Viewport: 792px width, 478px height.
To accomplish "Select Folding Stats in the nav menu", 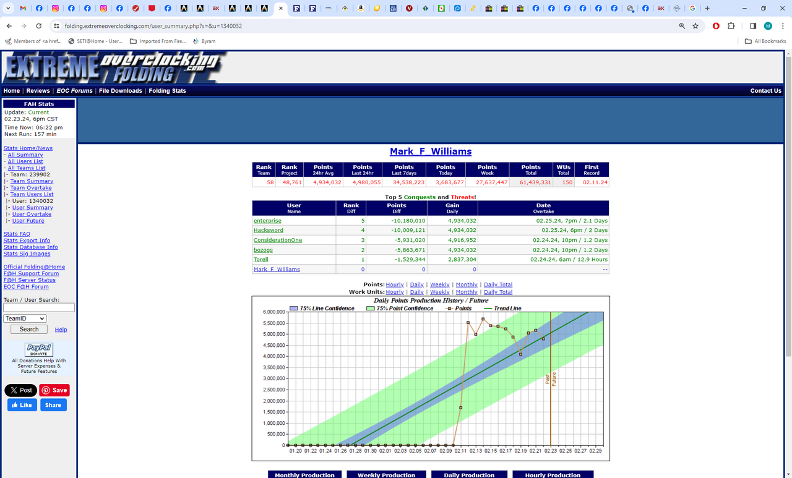I will tap(167, 91).
